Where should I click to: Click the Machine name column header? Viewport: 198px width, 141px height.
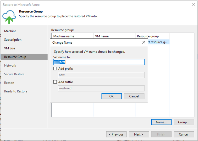click(73, 36)
